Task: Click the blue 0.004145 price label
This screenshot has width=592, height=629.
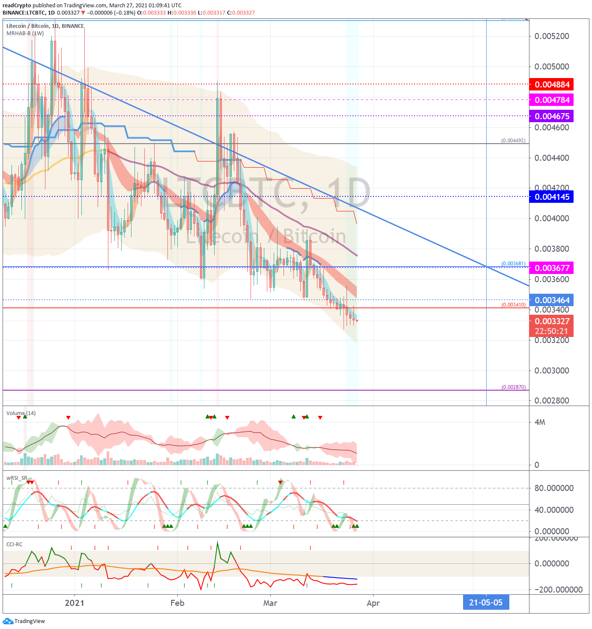Action: [551, 197]
